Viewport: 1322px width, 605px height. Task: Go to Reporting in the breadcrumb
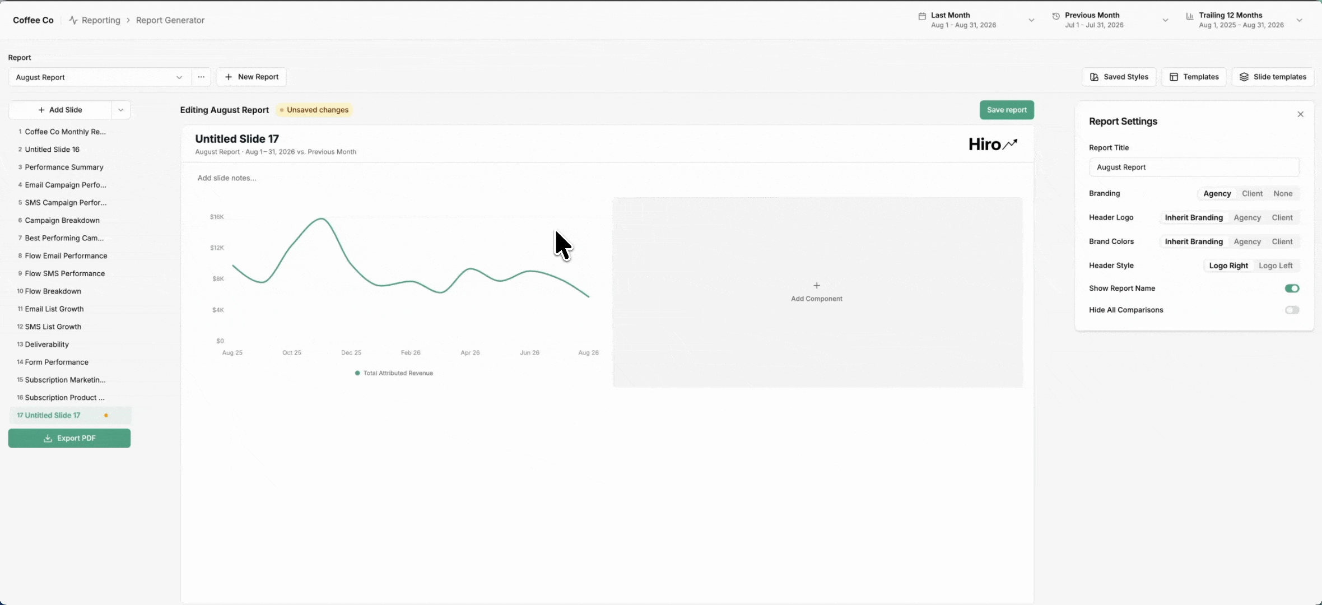101,20
